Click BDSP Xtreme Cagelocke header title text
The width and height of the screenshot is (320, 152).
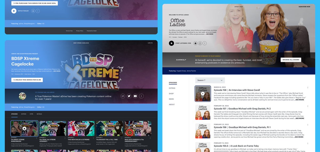pos(81,43)
